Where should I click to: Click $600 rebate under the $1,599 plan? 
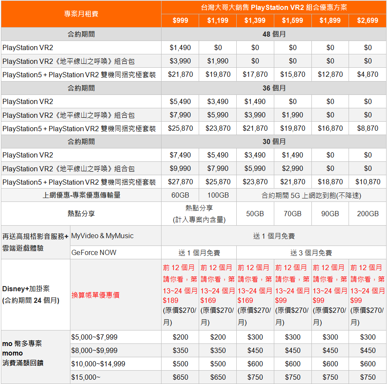[292, 364]
